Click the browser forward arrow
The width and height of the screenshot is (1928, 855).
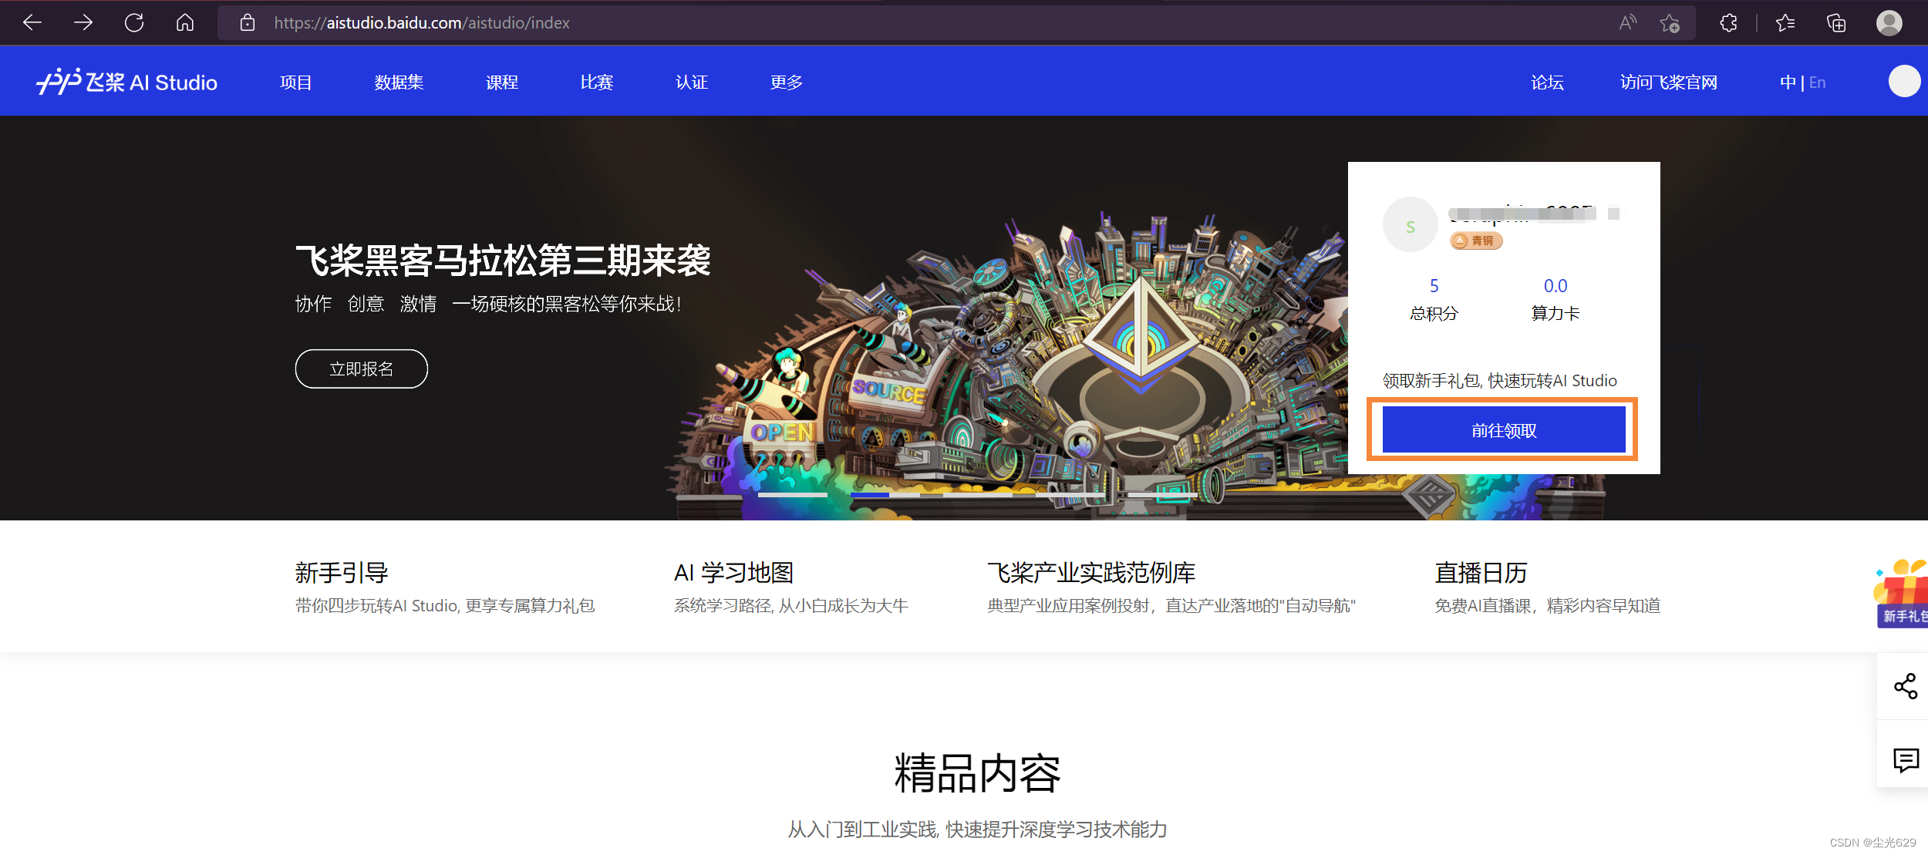83,23
